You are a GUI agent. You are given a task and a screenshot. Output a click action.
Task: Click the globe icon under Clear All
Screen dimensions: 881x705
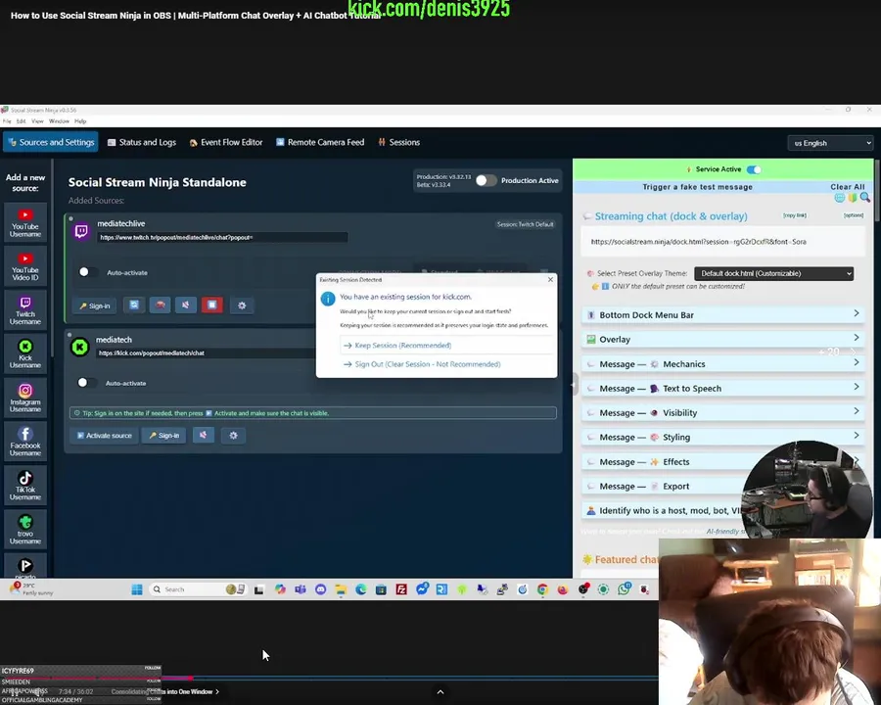pyautogui.click(x=840, y=198)
